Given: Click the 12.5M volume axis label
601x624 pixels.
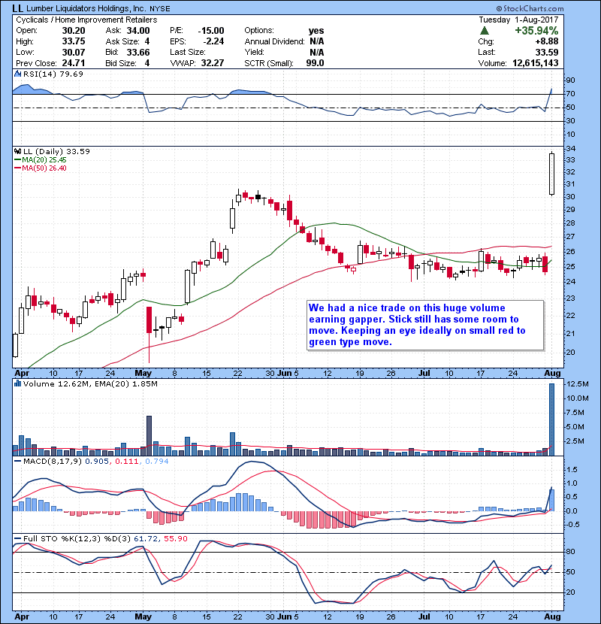Looking at the screenshot, I should coord(577,384).
